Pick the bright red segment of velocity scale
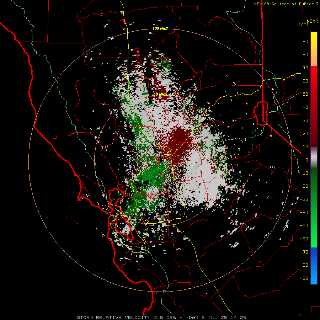Screen dimensions: 320x320 314,78
